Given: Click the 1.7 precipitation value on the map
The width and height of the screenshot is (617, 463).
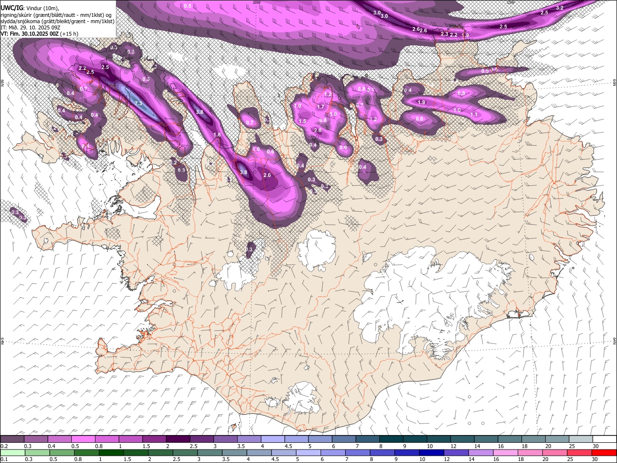Looking at the screenshot, I should point(321,107).
